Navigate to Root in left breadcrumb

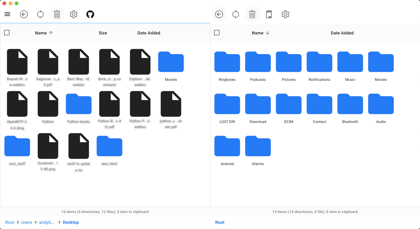click(x=10, y=222)
